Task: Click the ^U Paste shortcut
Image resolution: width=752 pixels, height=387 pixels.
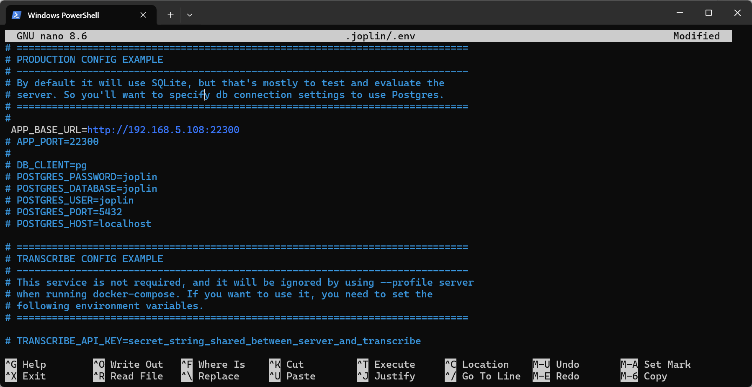Action: (292, 376)
